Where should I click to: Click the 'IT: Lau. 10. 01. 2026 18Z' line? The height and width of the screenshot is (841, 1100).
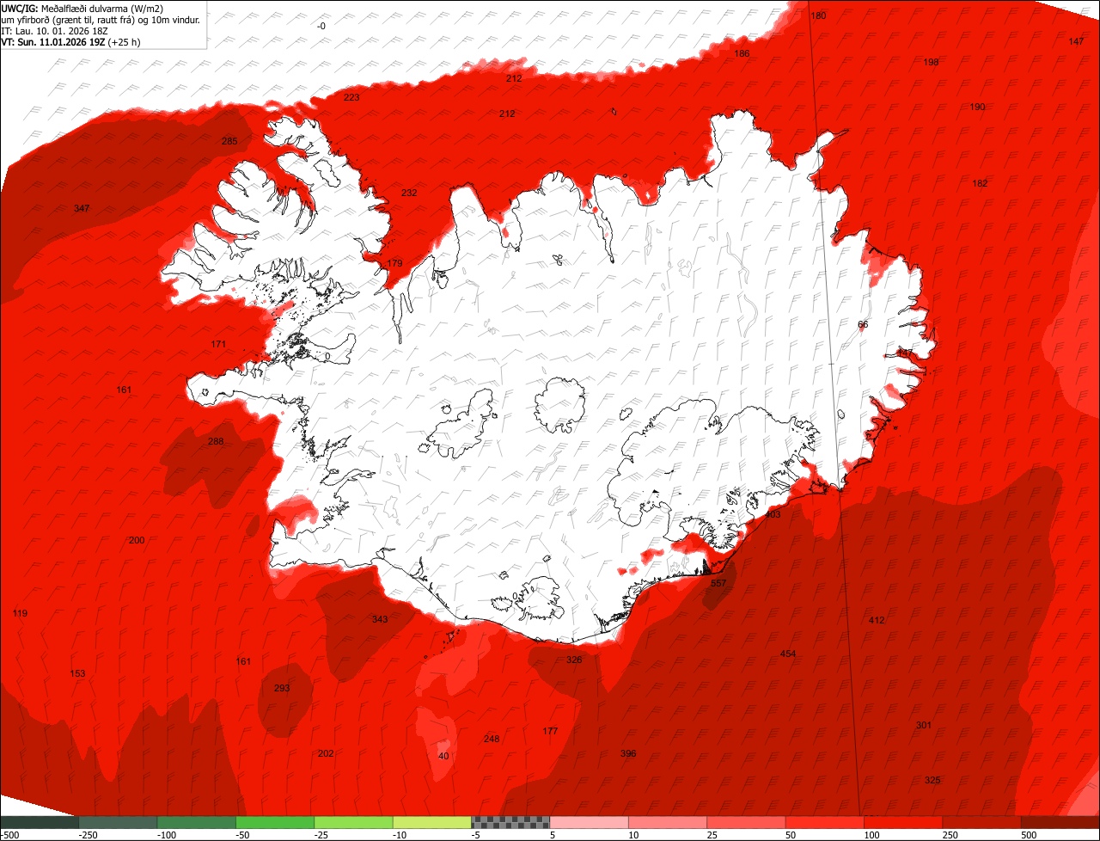tap(55, 30)
